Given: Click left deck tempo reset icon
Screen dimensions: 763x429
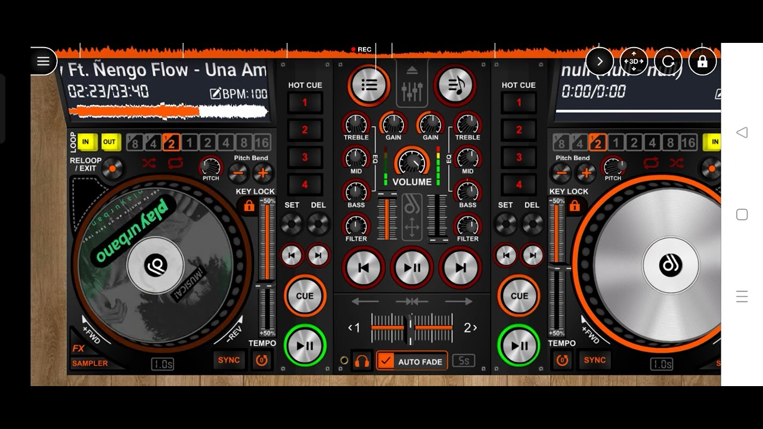Looking at the screenshot, I should [262, 360].
